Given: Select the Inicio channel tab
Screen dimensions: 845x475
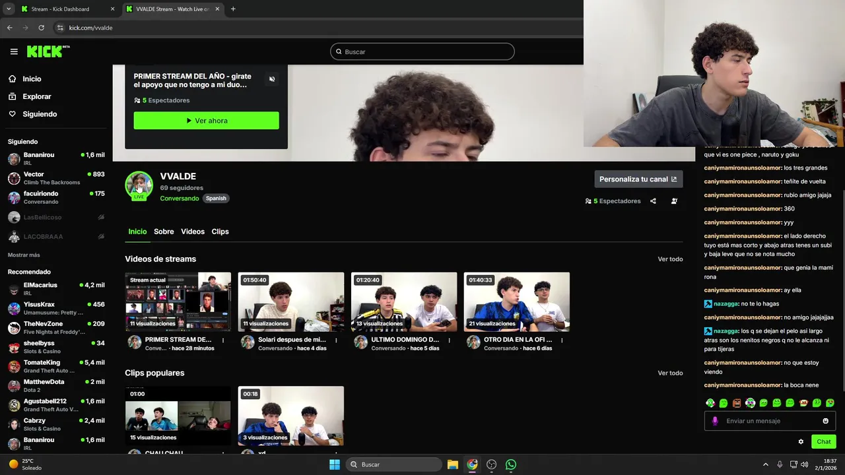Looking at the screenshot, I should coord(137,232).
